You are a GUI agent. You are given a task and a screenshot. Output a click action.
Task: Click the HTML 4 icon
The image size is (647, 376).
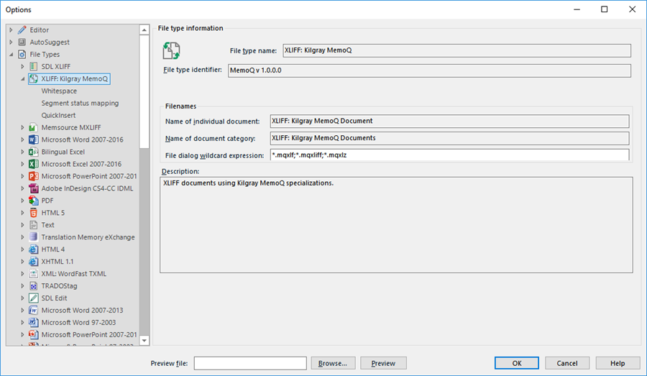click(x=33, y=249)
